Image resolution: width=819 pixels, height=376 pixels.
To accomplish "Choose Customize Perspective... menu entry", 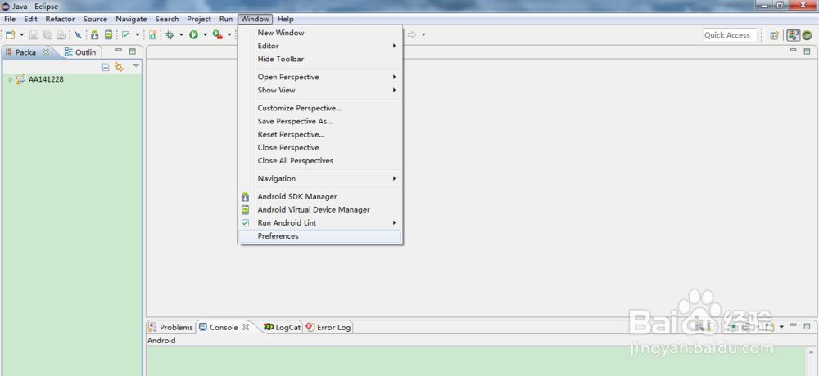I will coord(319,108).
